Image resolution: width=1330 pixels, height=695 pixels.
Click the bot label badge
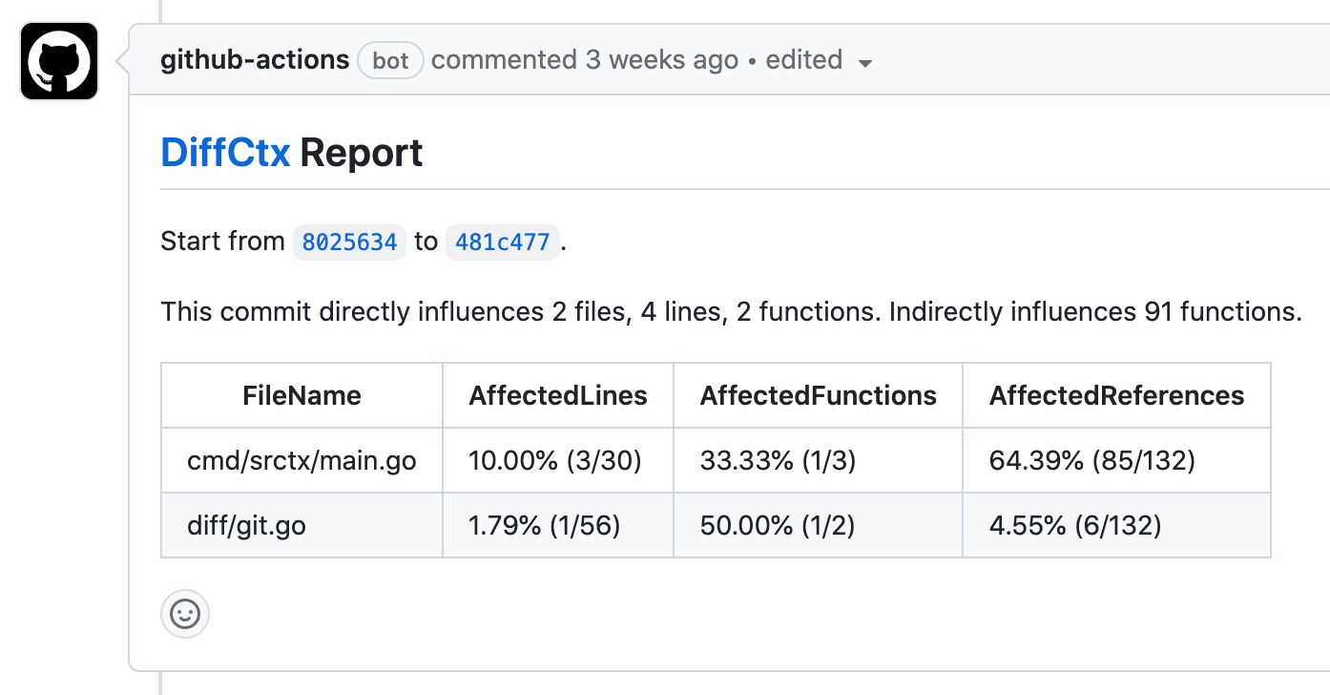(390, 61)
